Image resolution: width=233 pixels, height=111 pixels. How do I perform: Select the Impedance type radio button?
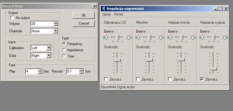point(64,50)
